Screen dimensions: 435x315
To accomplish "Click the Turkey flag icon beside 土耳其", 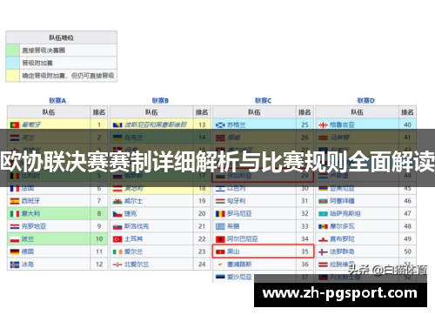I will pyautogui.click(x=117, y=239).
